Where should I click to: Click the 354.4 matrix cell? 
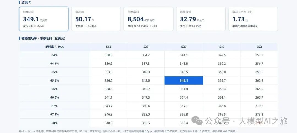click(184, 97)
